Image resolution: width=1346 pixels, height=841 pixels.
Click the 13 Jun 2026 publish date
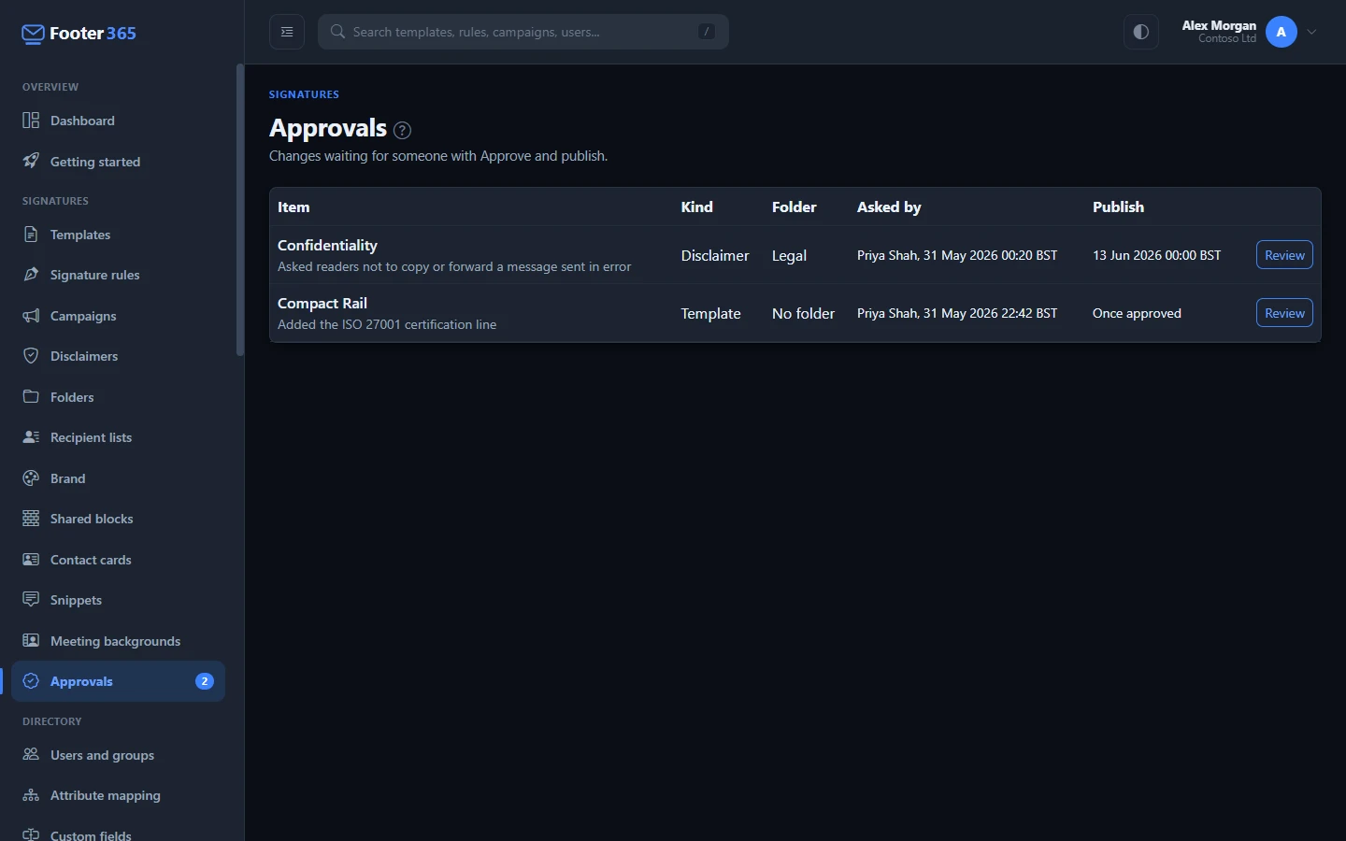pos(1156,255)
